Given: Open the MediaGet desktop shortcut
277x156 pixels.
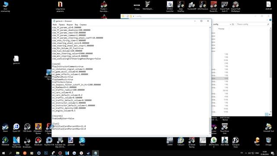Looking at the screenshot, I should 5,141.
